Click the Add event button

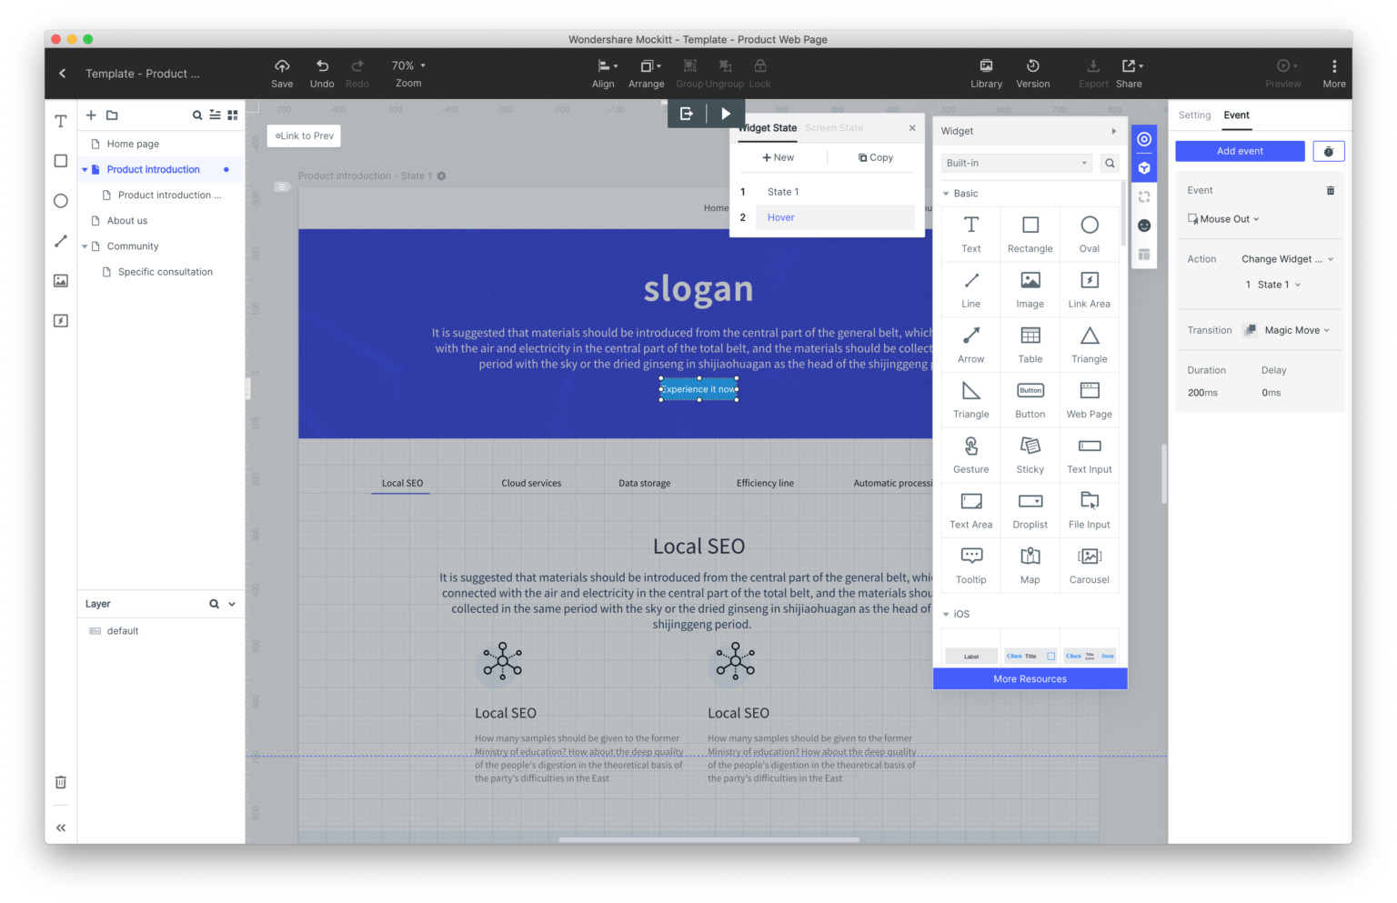tap(1240, 150)
